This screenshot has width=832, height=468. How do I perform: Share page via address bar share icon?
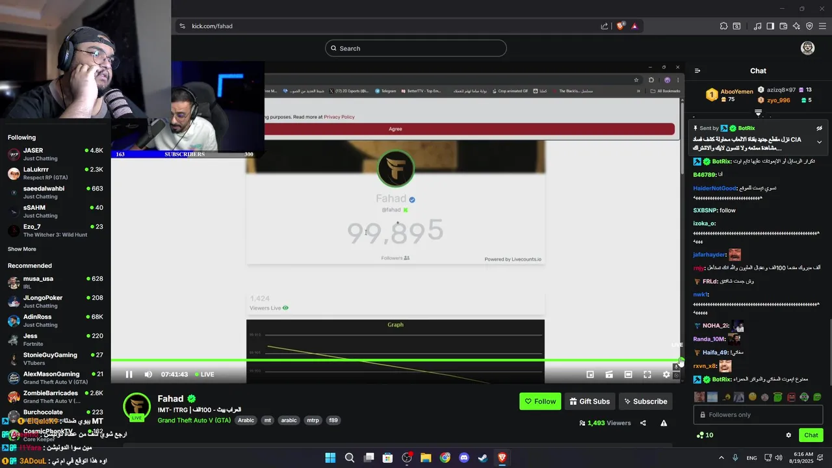coord(604,26)
